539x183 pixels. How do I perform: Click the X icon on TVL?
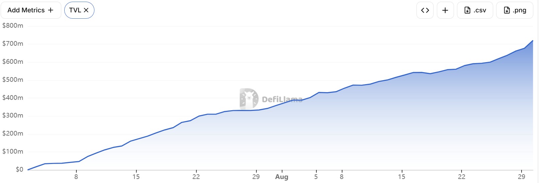(86, 10)
